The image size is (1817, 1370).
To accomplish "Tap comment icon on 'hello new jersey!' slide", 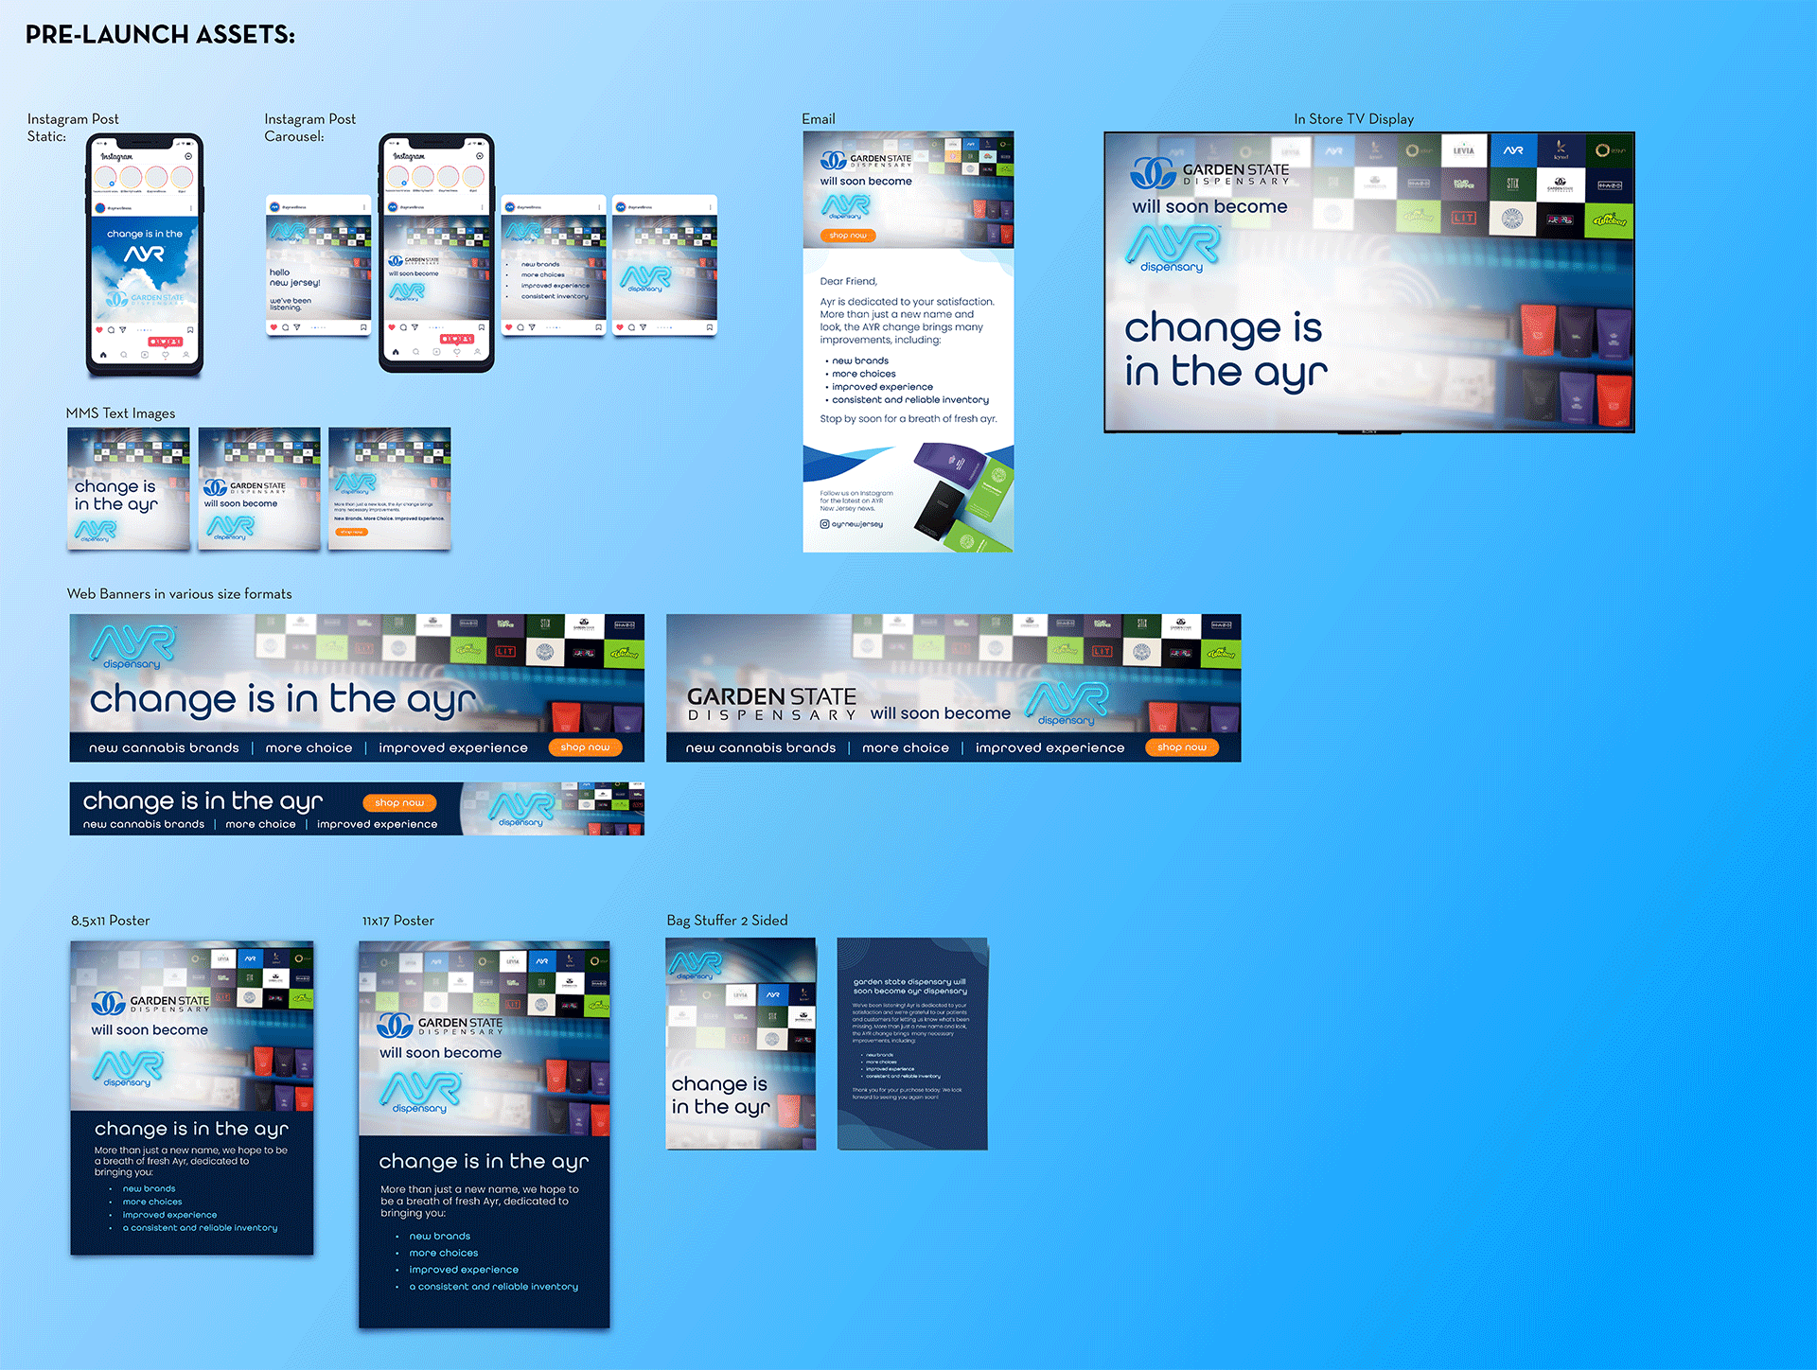I will click(x=285, y=327).
